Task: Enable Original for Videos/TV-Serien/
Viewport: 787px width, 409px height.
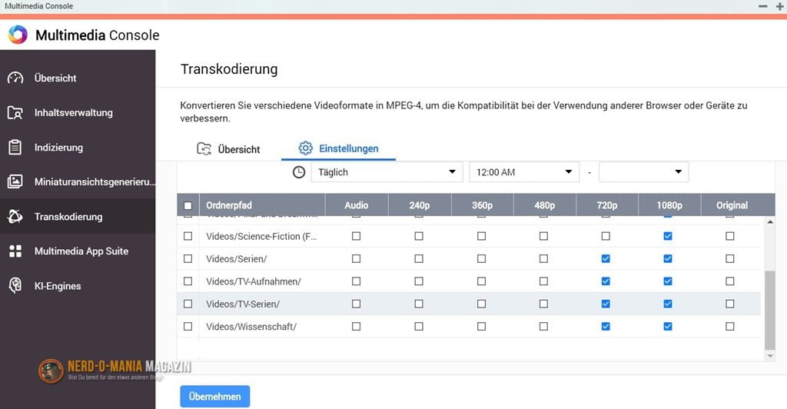Action: pyautogui.click(x=730, y=304)
